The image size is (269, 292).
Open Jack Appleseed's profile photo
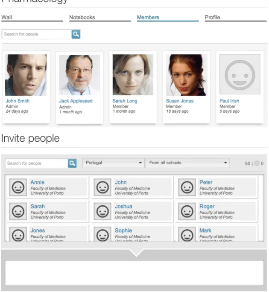(79, 75)
